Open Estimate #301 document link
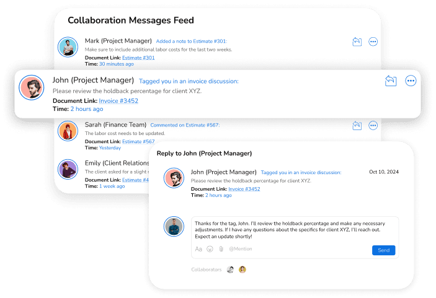Viewport: 436px width, 298px height. tap(138, 58)
